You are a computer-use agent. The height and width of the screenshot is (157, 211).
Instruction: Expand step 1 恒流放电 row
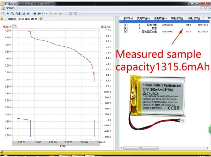point(126,25)
